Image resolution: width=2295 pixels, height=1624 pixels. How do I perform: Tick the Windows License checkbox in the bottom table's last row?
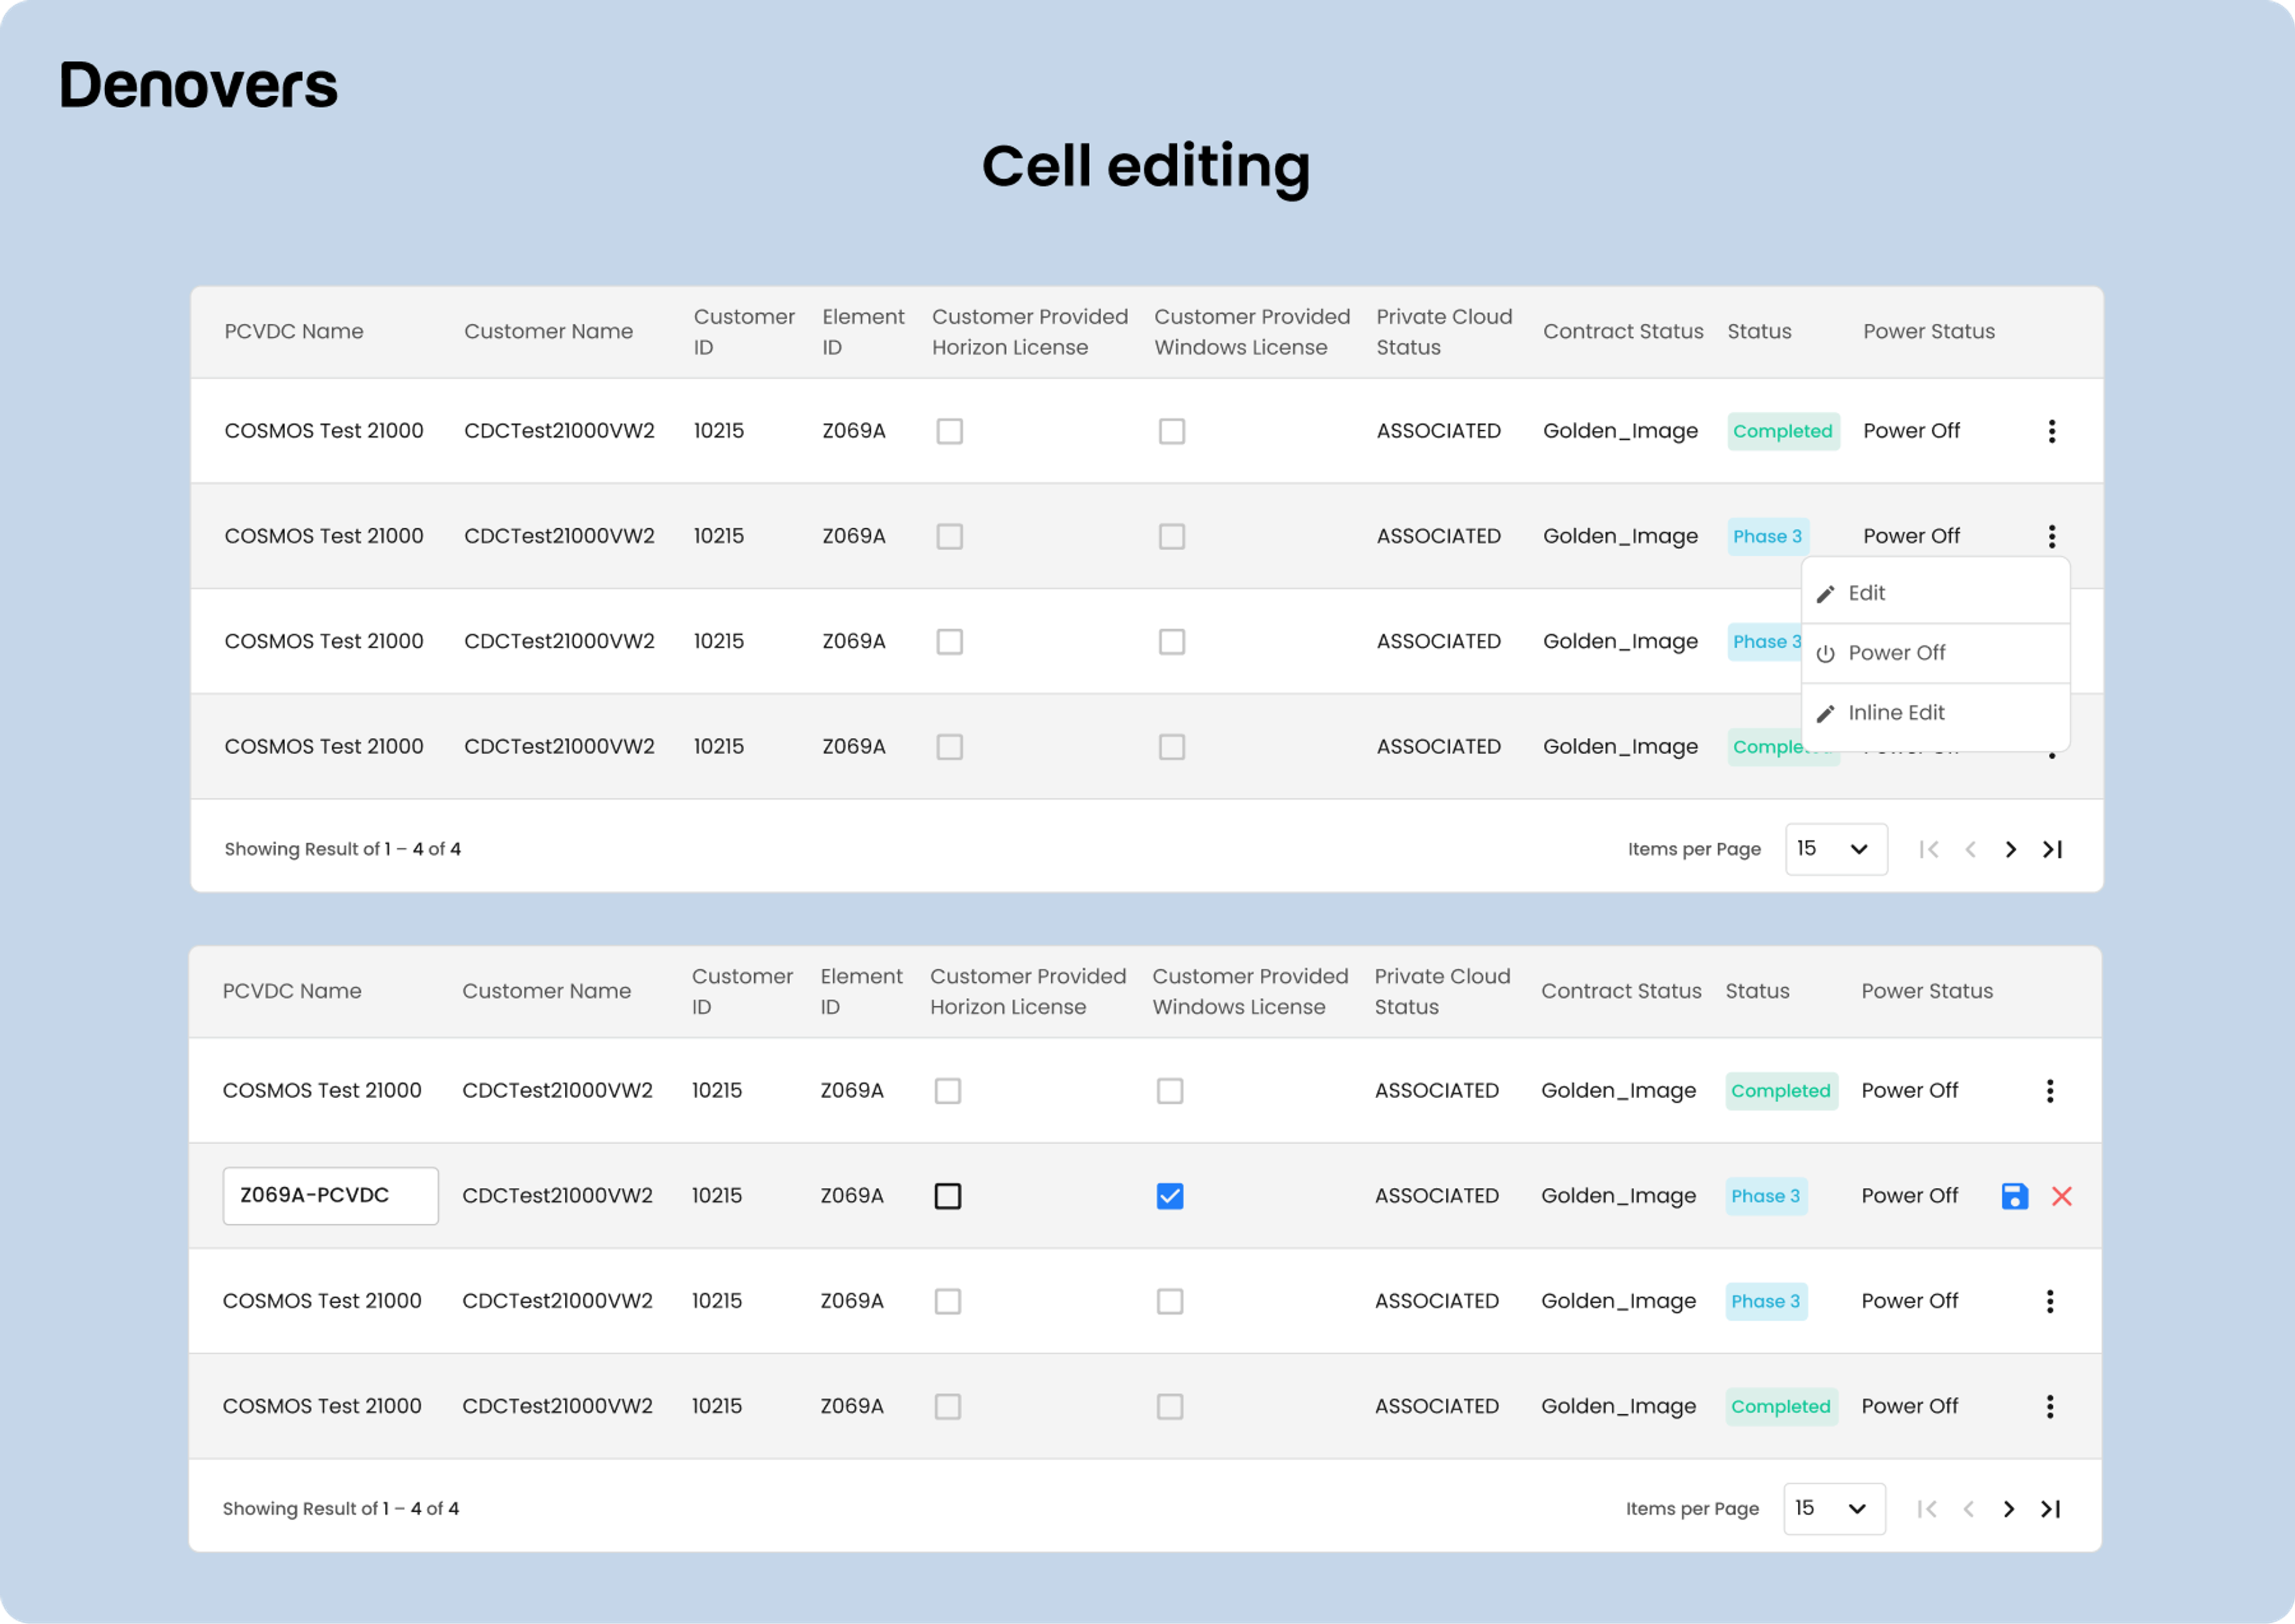[x=1169, y=1406]
